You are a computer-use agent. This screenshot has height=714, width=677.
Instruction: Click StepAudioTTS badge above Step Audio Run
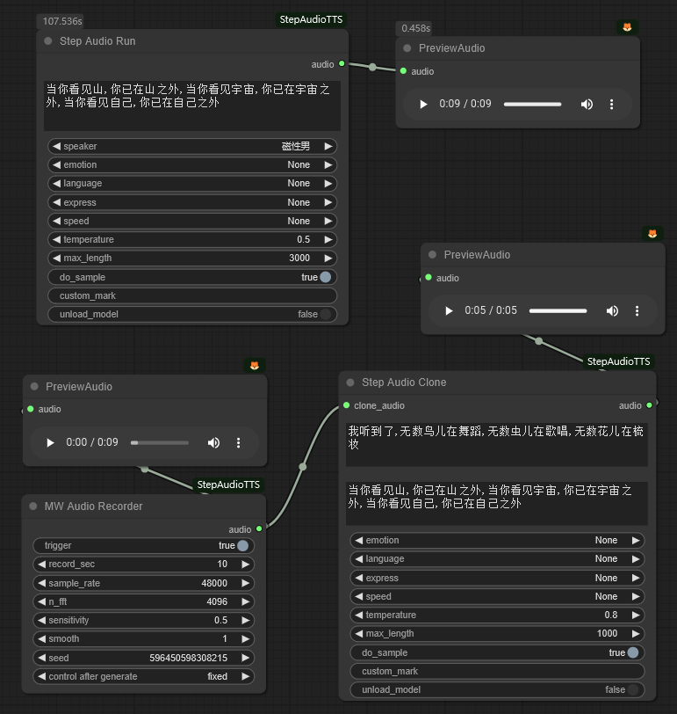pyautogui.click(x=311, y=19)
